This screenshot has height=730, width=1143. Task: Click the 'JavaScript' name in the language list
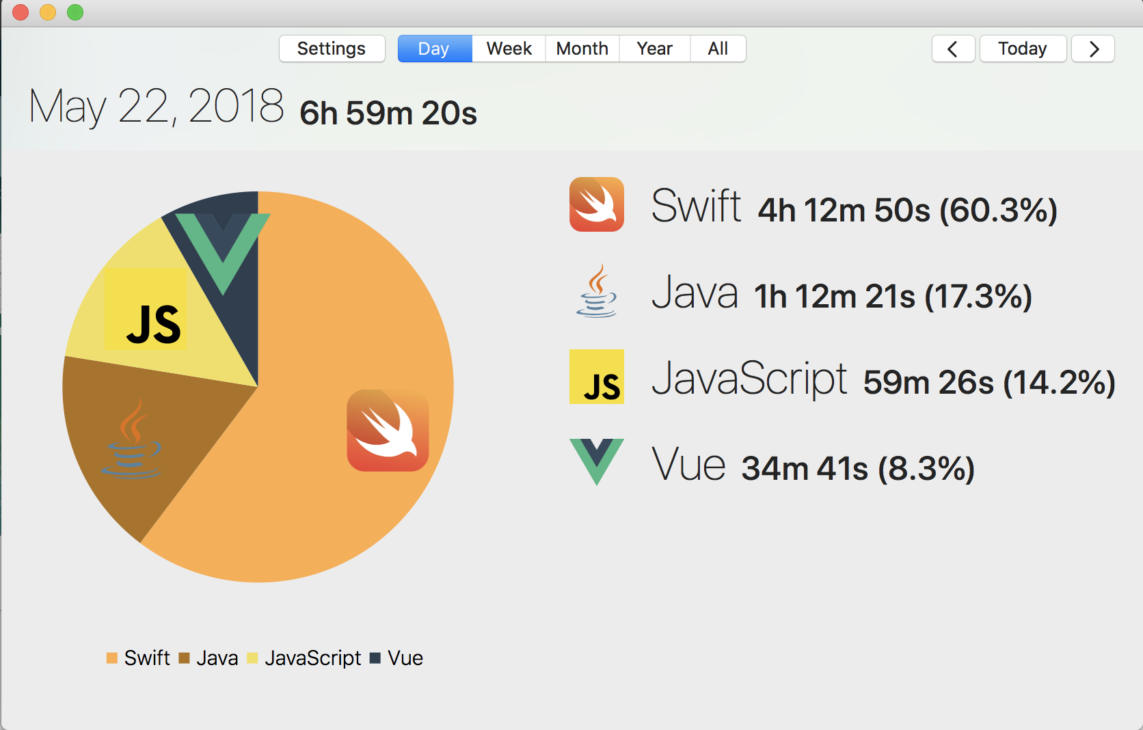click(749, 378)
